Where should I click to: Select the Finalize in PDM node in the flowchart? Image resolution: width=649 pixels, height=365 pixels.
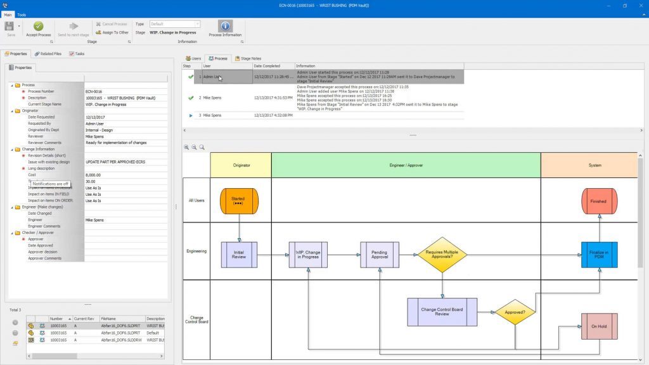point(598,254)
